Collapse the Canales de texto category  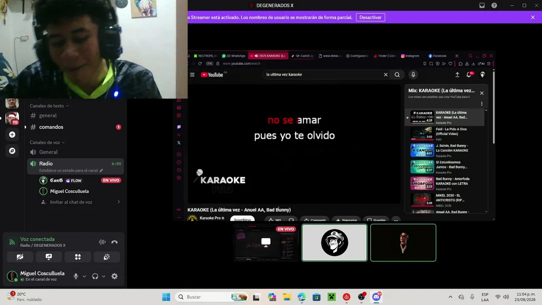tap(49, 106)
